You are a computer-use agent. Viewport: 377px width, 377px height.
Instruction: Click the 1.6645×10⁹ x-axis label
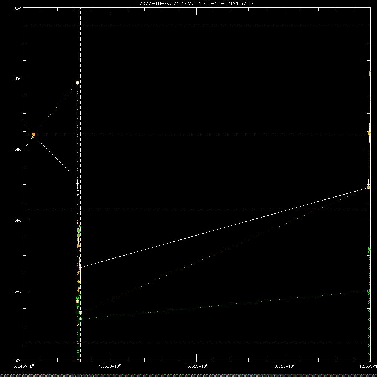(x=23, y=366)
